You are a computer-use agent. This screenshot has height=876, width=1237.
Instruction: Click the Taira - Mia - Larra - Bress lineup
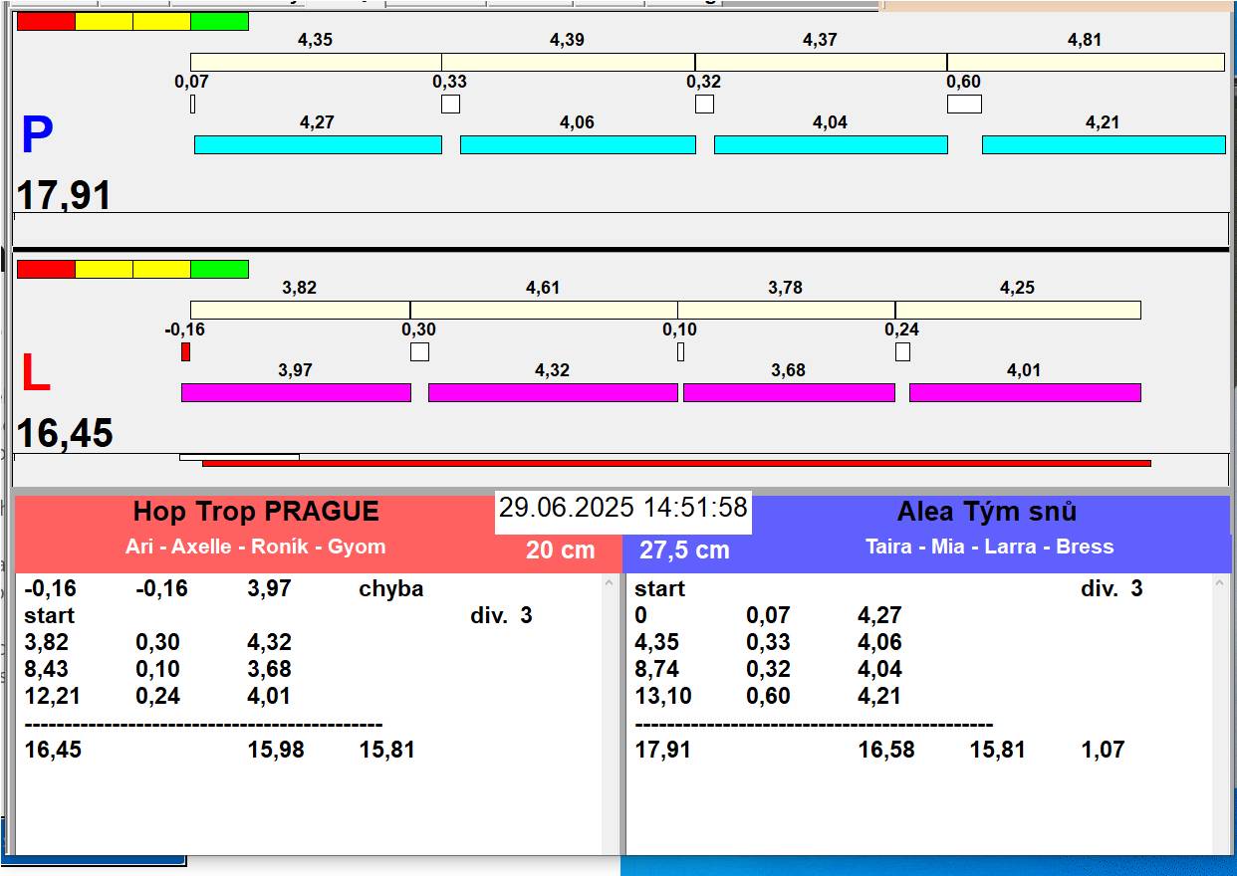(989, 547)
